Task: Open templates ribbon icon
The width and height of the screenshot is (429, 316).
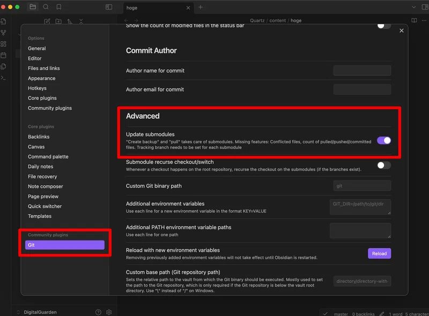Action: pos(3,66)
